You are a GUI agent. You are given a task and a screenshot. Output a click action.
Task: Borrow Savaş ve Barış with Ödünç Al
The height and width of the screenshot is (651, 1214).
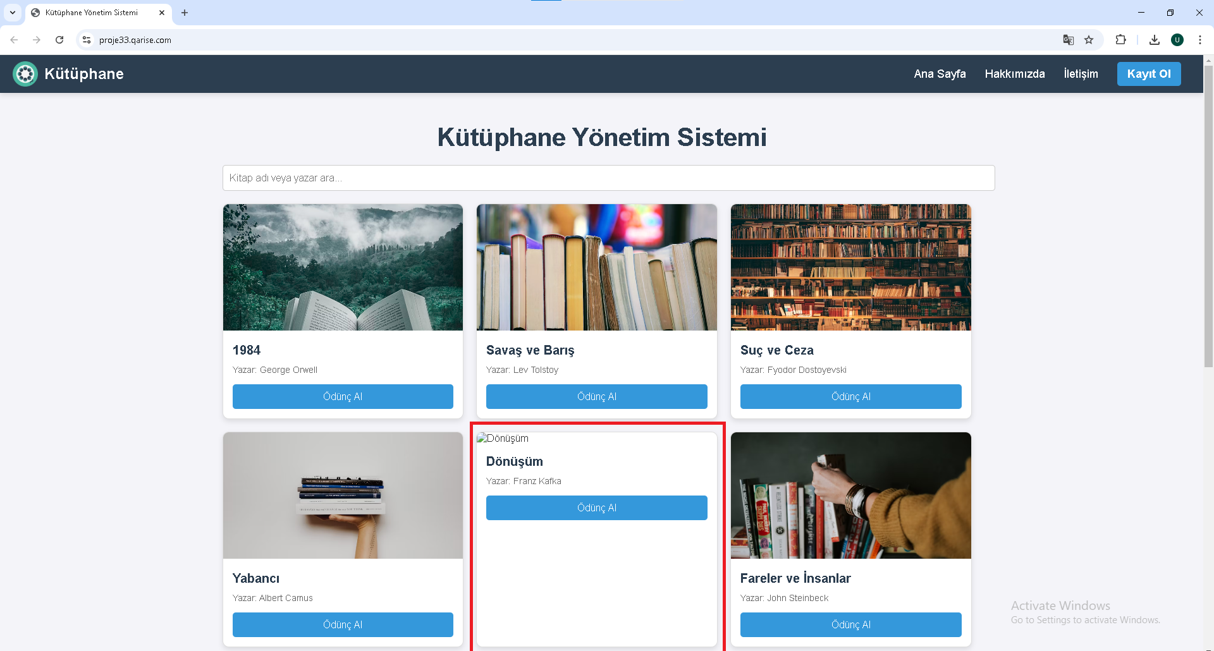[596, 396]
